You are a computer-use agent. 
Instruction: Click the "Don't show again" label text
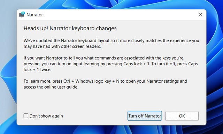tap(46, 116)
